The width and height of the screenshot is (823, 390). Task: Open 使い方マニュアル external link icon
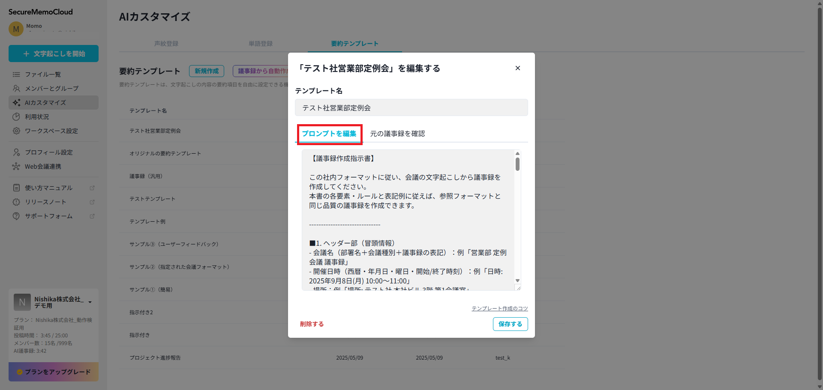click(x=92, y=188)
